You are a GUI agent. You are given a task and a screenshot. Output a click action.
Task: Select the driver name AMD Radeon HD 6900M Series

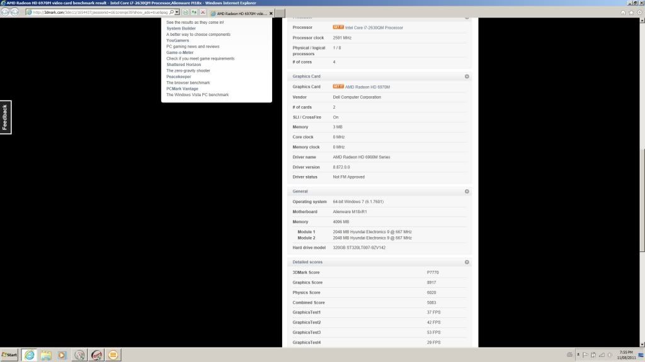362,157
